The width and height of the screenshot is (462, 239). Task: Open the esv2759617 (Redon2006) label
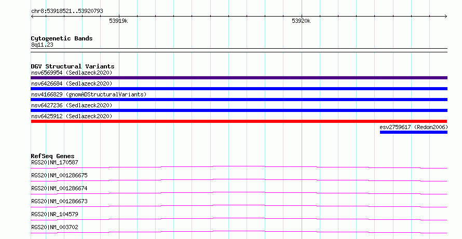click(414, 127)
